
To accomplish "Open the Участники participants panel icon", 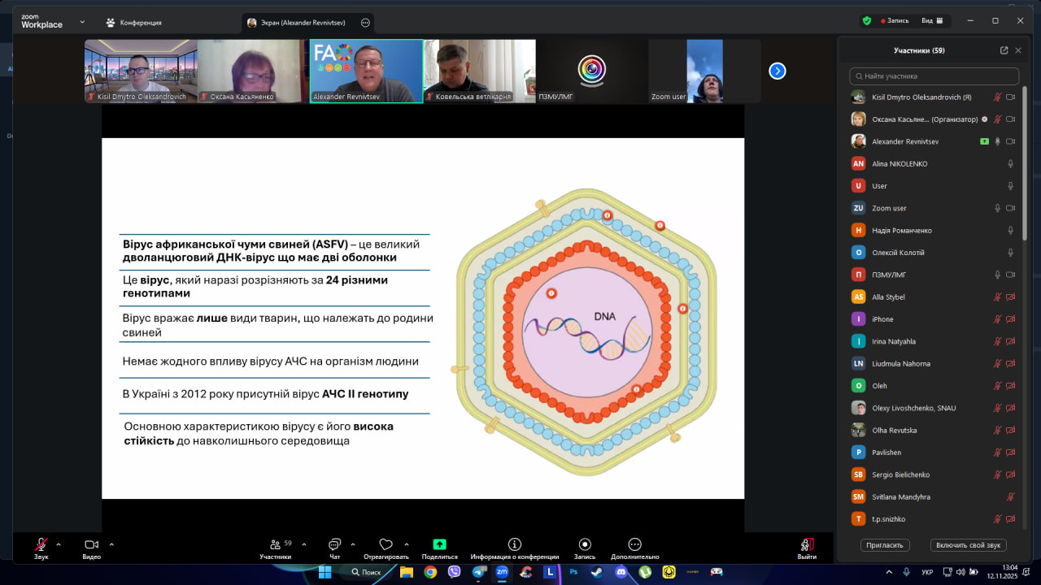I will tap(275, 544).
